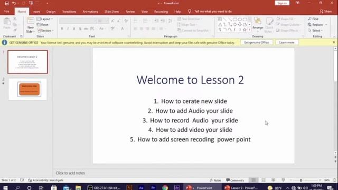The image size is (338, 190).
Task: Click to add notes field
Action: 70,173
